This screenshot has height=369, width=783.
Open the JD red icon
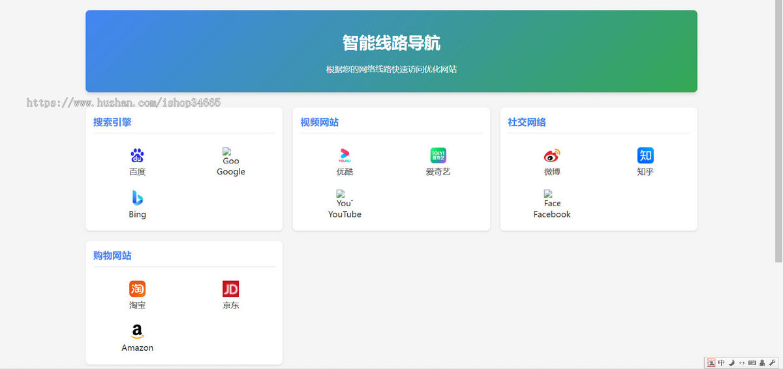pyautogui.click(x=230, y=289)
